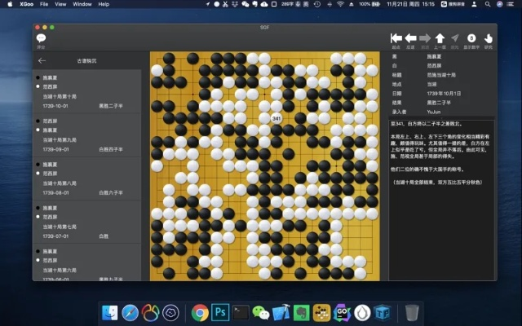Open TexturePacker cube icon in Dock

pos(383,313)
